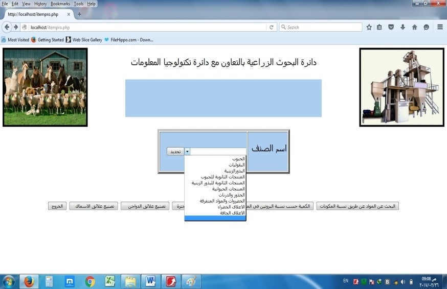Open the Firefox hamburger menu
This screenshot has width=447, height=289.
440,27
